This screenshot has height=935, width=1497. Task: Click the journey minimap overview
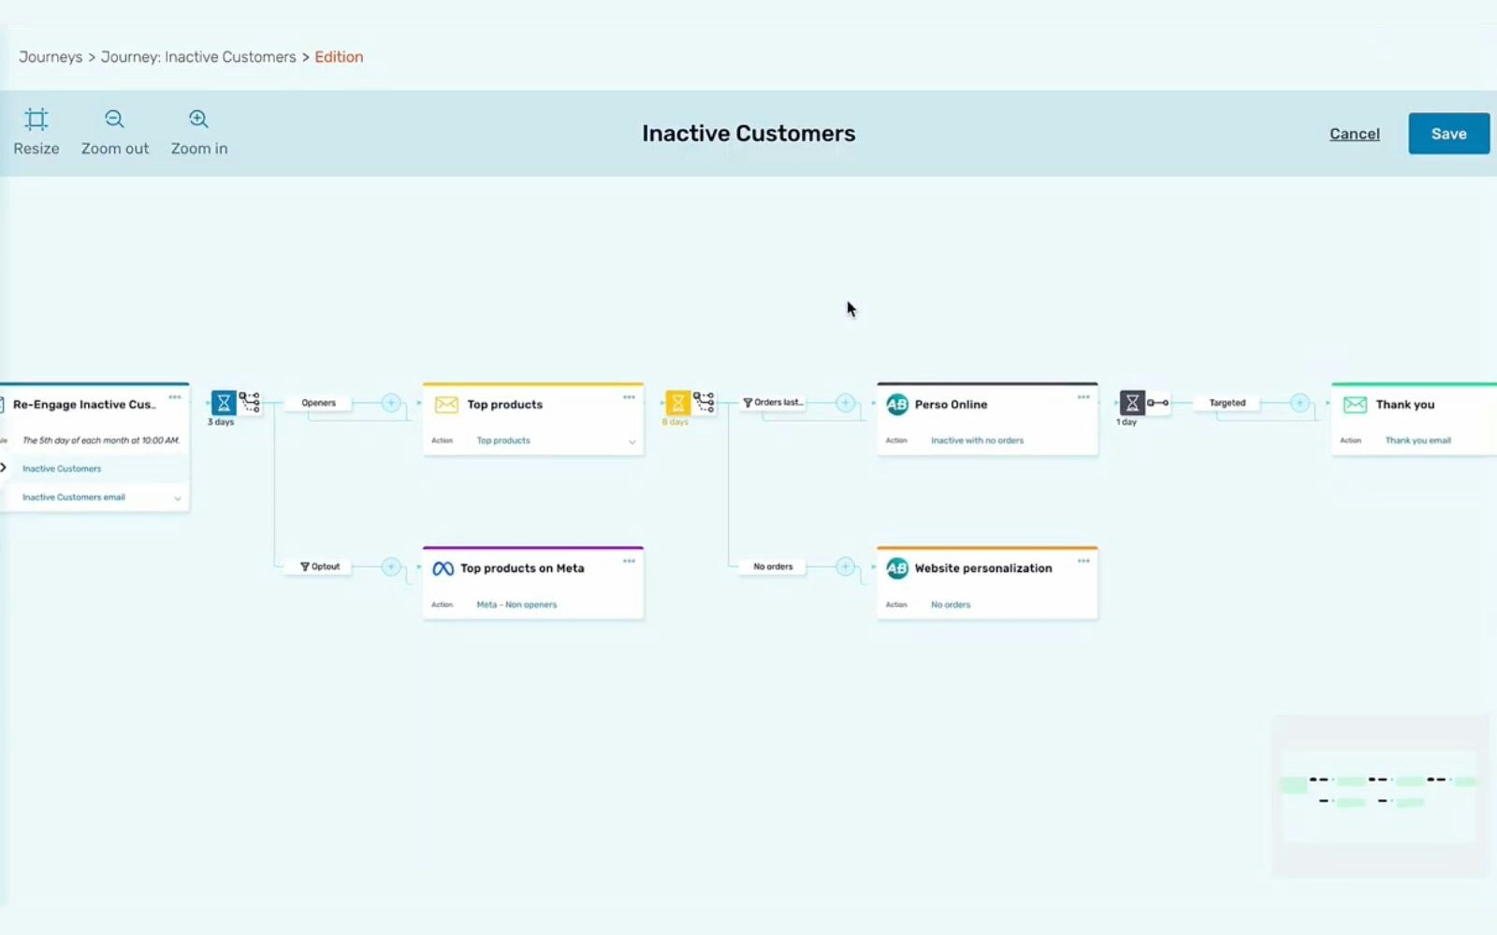pos(1380,796)
